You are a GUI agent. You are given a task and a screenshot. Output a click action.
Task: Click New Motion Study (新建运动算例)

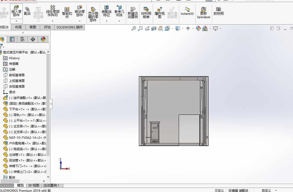click(133, 12)
